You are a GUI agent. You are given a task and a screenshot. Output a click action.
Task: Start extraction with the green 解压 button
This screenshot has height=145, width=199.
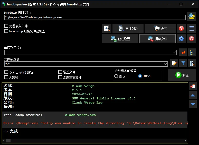pyautogui.click(x=182, y=75)
